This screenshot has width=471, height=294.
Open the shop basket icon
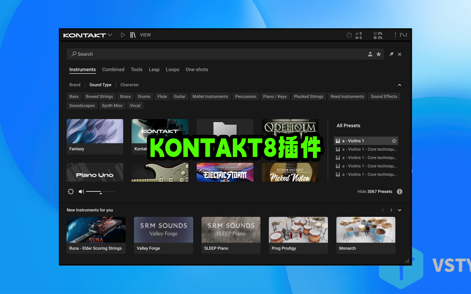349,35
